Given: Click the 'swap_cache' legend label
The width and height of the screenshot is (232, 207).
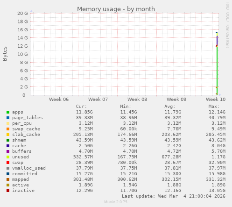Looking at the screenshot, I should (26, 129).
